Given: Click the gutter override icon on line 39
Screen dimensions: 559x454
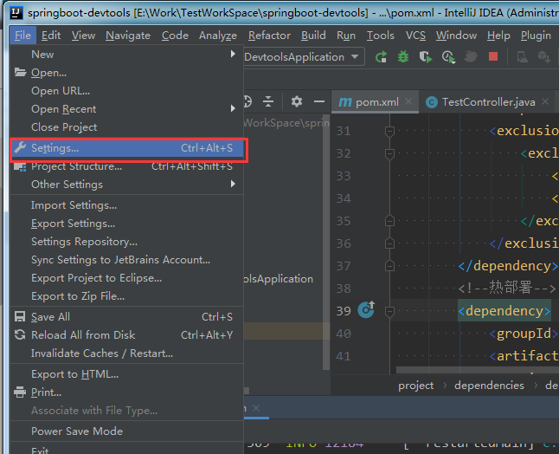Looking at the screenshot, I should (x=366, y=310).
